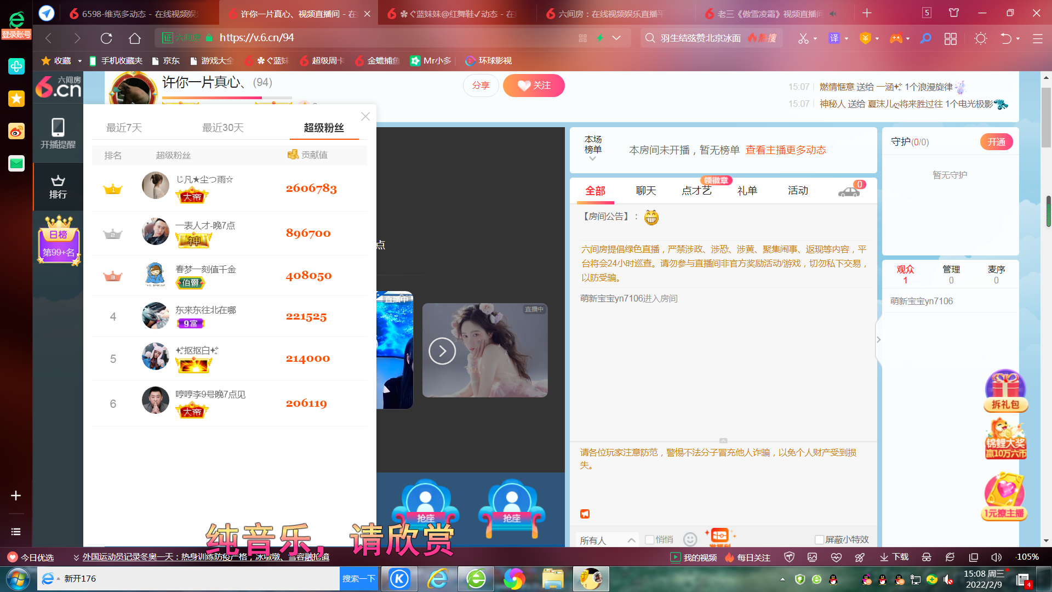This screenshot has width=1052, height=592.
Task: Open the address bar dropdown arrow
Action: pos(616,38)
